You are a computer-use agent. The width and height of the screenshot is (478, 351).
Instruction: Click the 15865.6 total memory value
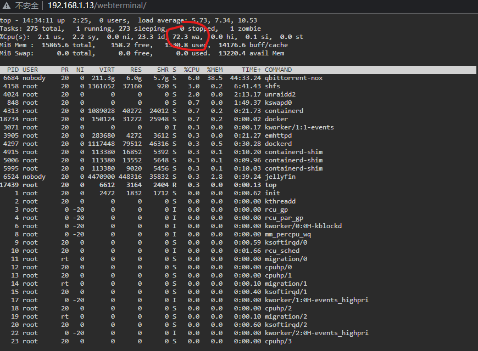coord(66,45)
